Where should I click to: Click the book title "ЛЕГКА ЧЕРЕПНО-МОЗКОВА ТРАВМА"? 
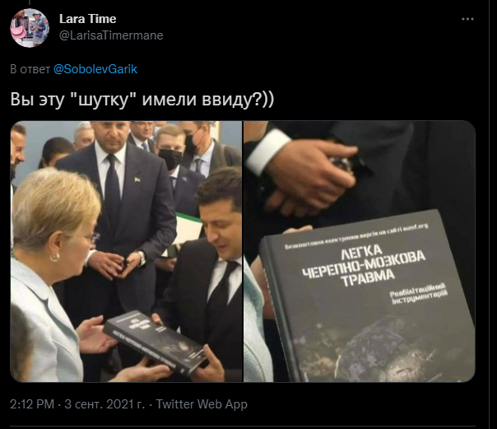click(364, 266)
